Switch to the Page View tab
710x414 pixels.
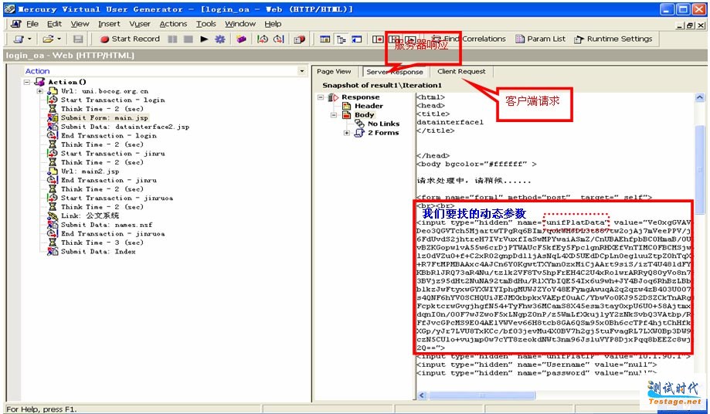(334, 72)
